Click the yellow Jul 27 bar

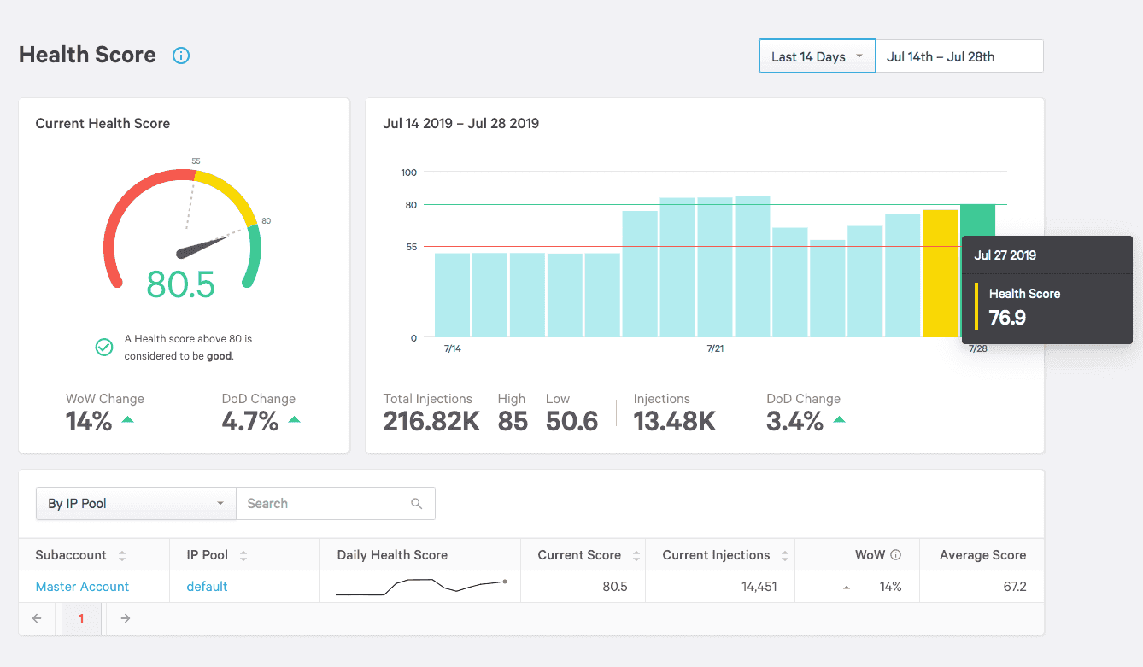point(940,273)
